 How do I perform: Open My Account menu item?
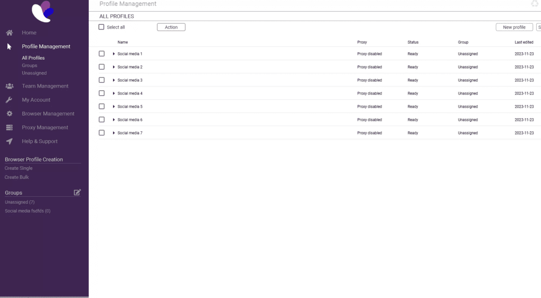pyautogui.click(x=36, y=100)
